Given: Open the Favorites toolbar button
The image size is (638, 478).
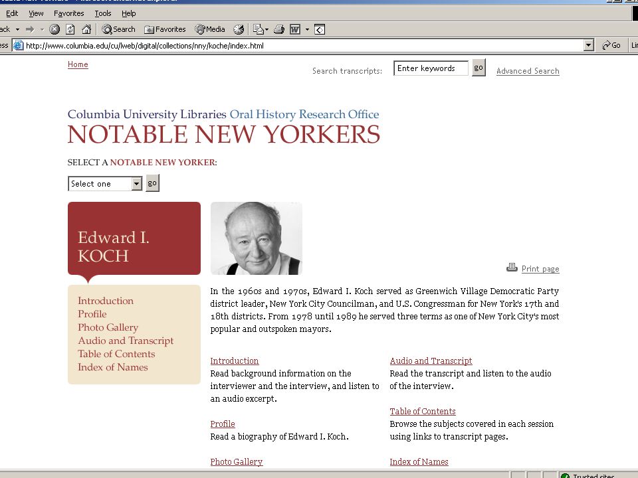Looking at the screenshot, I should [x=165, y=29].
